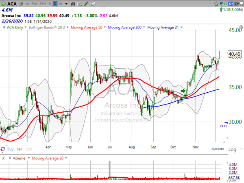Click the Volume pane resize arrows

point(10,158)
